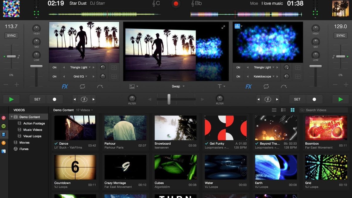The image size is (352, 198).
Task: Open the 17 Videos dropdown
Action: point(84,110)
